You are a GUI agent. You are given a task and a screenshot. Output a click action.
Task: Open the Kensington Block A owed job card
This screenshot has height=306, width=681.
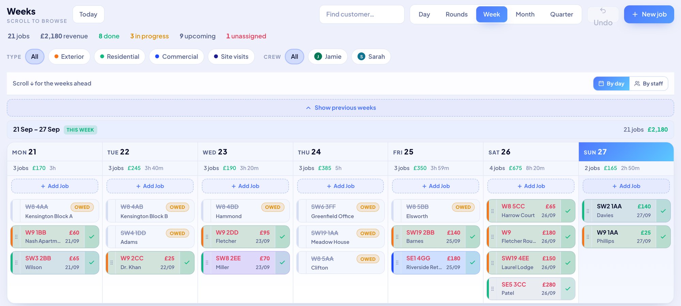[x=55, y=211]
